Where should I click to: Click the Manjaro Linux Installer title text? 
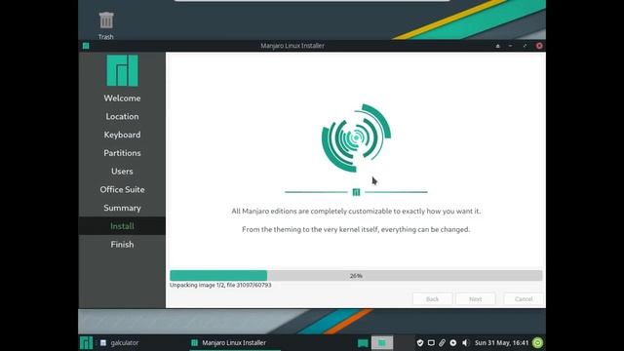(x=292, y=46)
